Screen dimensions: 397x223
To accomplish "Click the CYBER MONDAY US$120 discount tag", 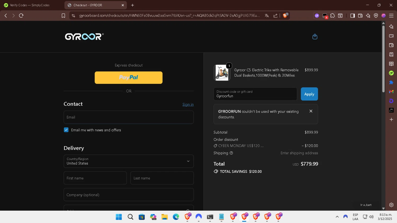I will click(238, 146).
